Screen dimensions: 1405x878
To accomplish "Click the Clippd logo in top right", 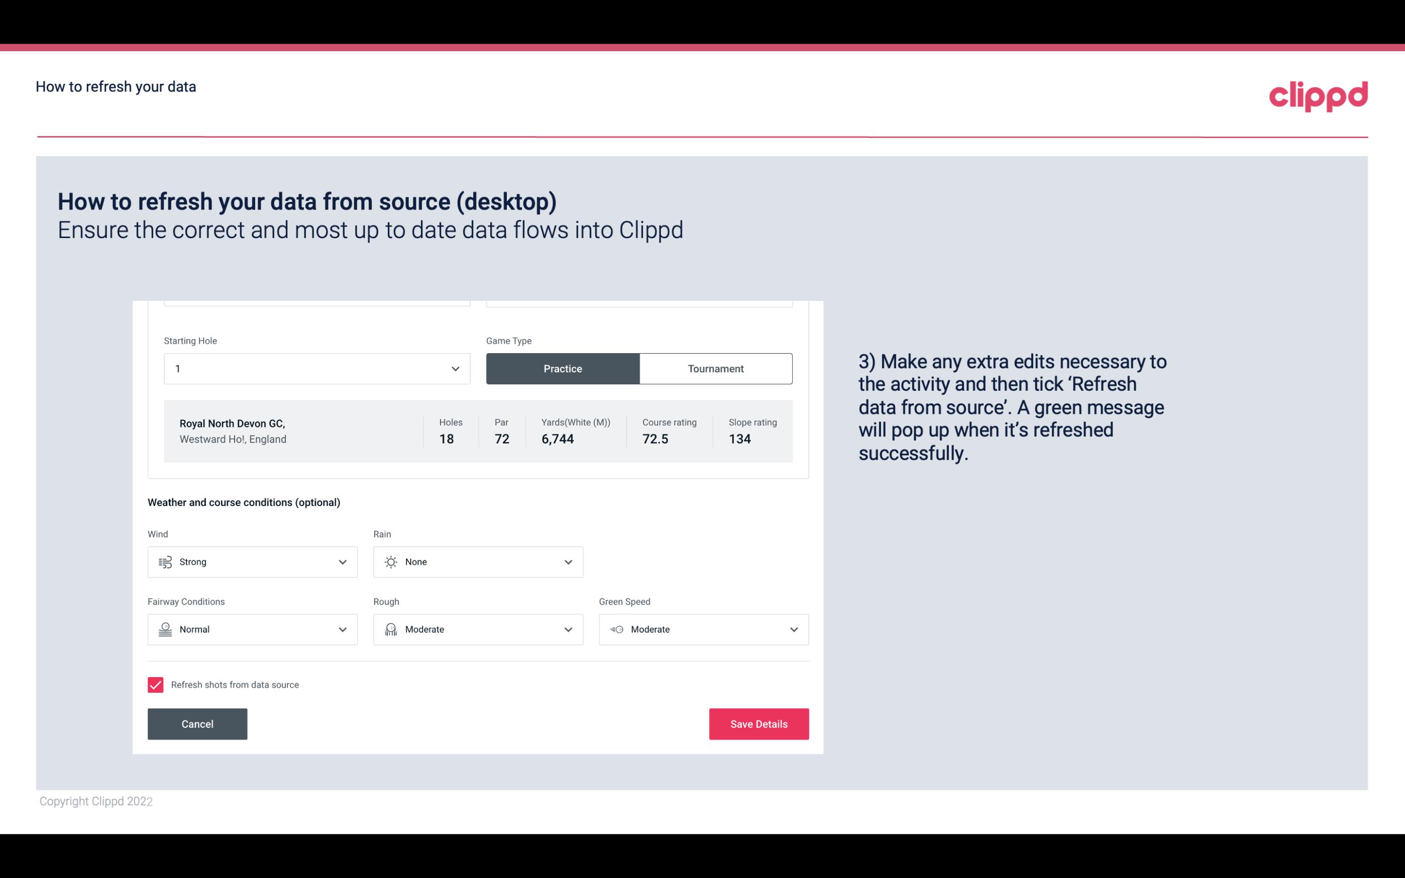I will [1318, 95].
